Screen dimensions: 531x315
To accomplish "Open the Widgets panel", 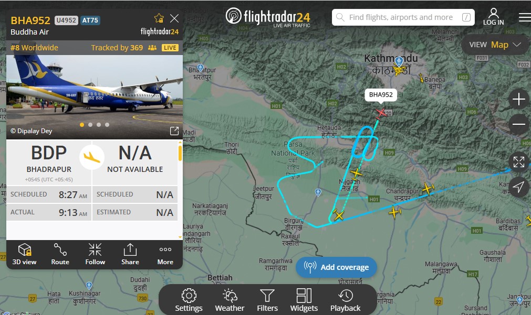I will point(304,300).
